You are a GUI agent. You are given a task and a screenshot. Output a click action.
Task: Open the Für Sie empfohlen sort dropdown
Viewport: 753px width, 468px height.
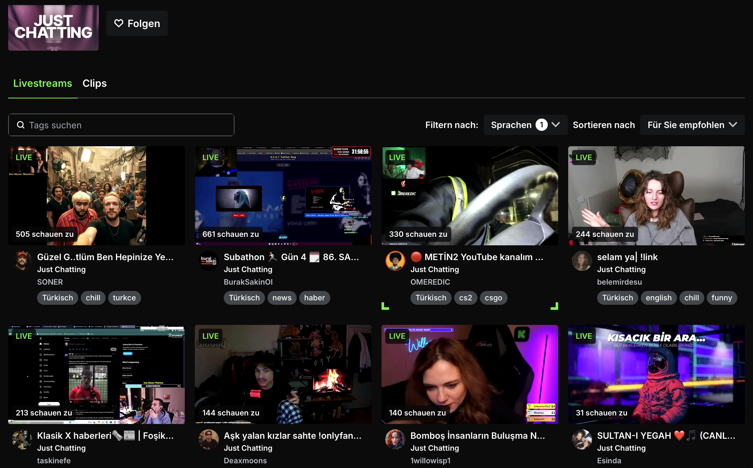tap(692, 125)
